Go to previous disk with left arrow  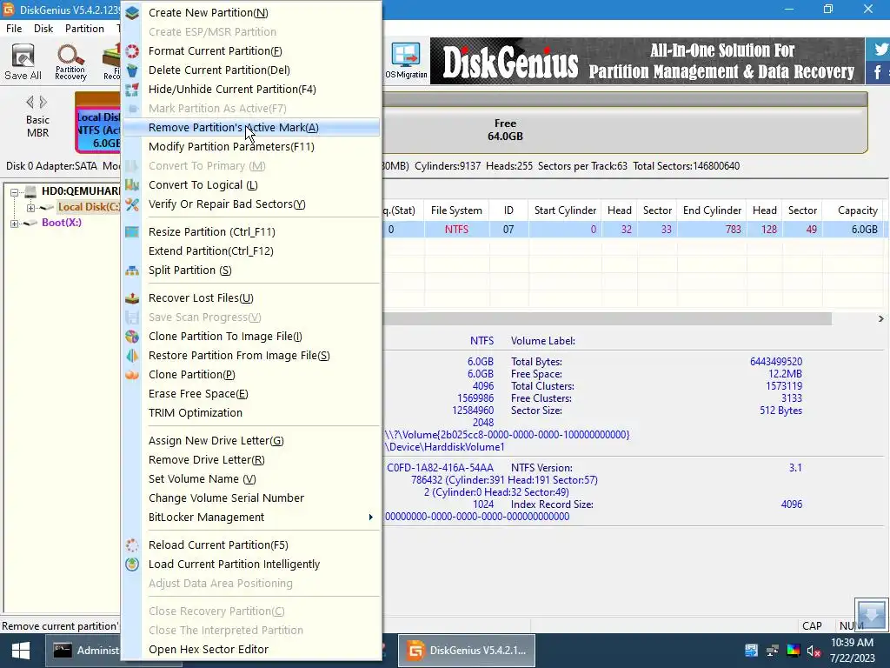coord(30,103)
